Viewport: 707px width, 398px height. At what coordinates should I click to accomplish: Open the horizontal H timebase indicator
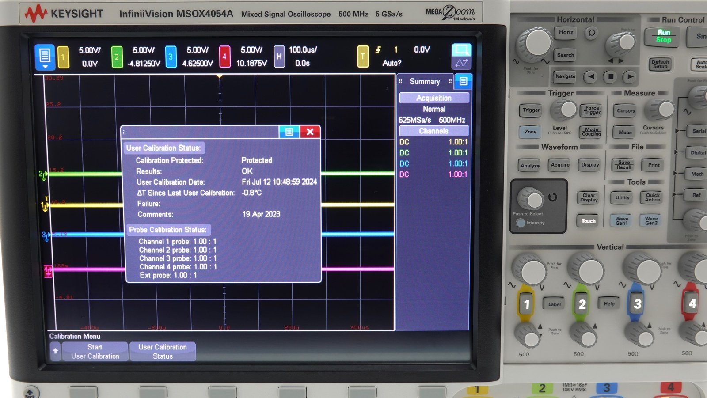coord(279,57)
